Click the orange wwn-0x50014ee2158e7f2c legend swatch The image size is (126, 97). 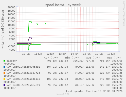click(x=4, y=73)
